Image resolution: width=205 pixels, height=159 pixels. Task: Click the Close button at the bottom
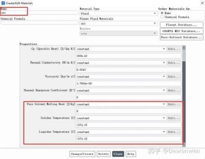[x=118, y=154]
